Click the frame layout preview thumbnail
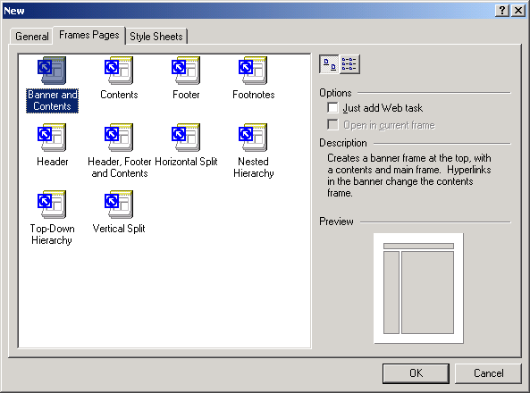Image resolution: width=530 pixels, height=393 pixels. pos(418,288)
